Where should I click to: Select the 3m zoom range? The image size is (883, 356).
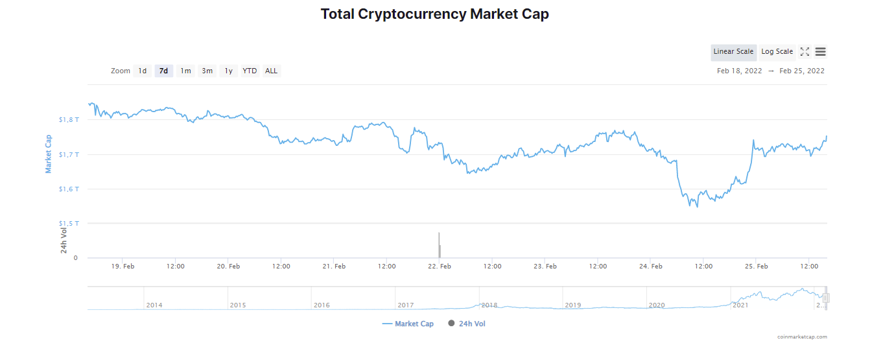[x=207, y=71]
